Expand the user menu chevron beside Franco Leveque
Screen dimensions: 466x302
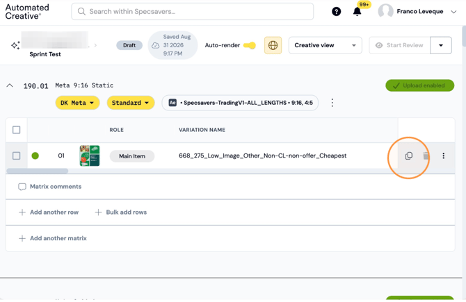[453, 12]
